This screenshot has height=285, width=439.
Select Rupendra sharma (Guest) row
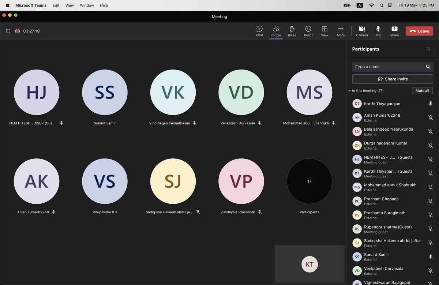point(393,229)
